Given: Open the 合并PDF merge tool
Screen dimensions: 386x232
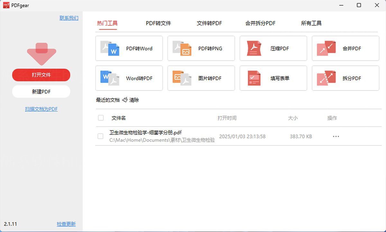Looking at the screenshot, I should (x=345, y=48).
